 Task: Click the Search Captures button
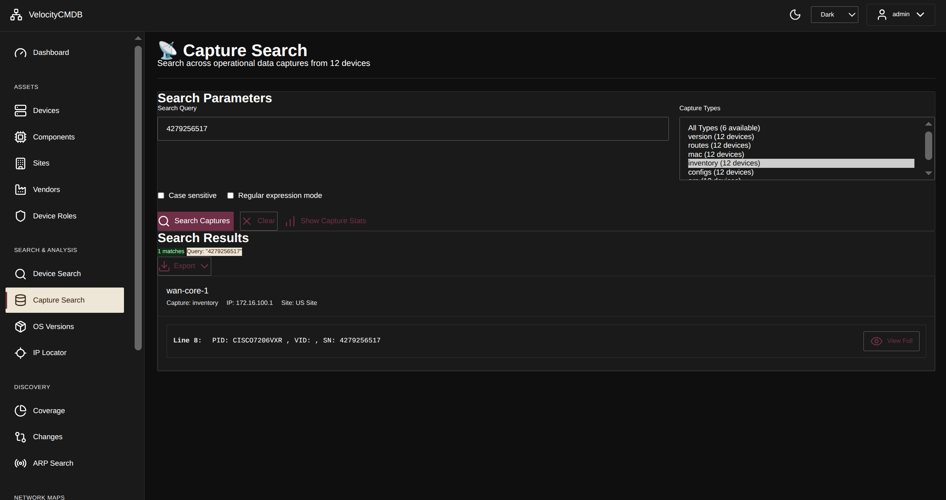[x=195, y=221]
